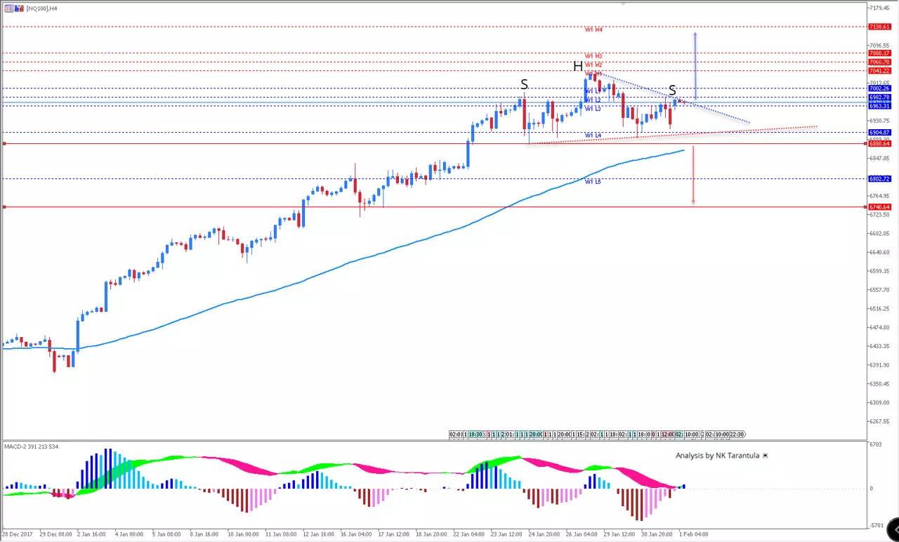
Task: Click the 1 Feb 04:00 time label
Action: (693, 535)
